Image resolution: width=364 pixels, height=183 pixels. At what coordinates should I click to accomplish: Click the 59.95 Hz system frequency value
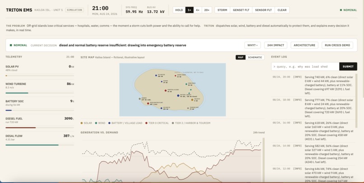coord(134,12)
